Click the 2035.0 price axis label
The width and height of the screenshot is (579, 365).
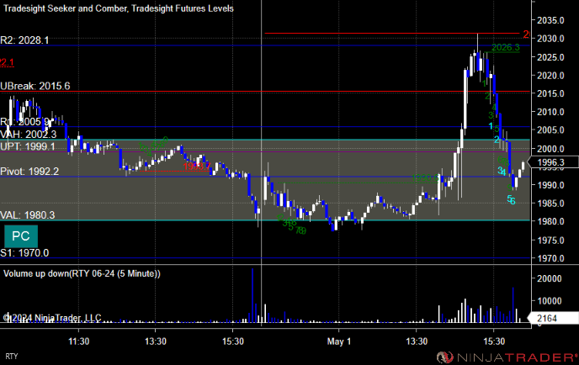pyautogui.click(x=550, y=20)
